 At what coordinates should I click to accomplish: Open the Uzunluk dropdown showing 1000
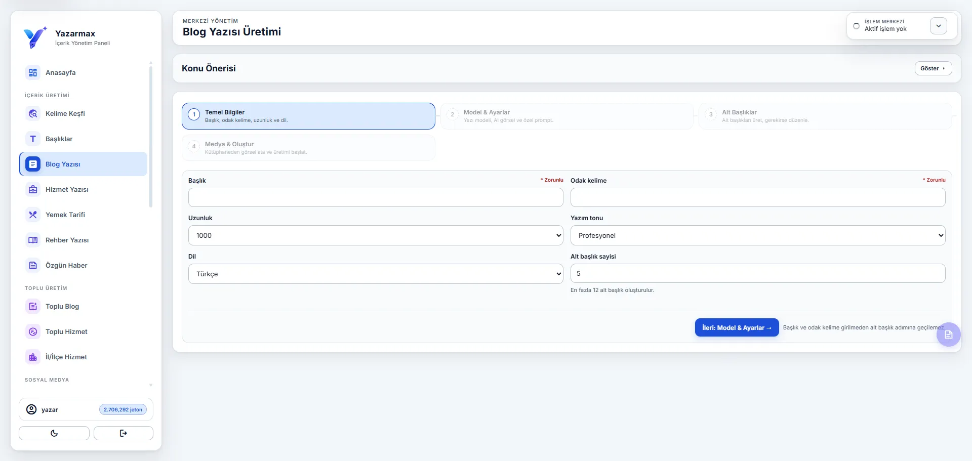point(376,235)
